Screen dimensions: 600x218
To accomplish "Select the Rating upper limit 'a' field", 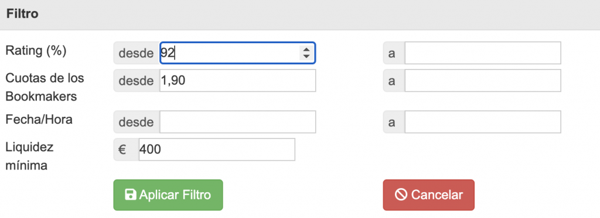I will pyautogui.click(x=483, y=53).
